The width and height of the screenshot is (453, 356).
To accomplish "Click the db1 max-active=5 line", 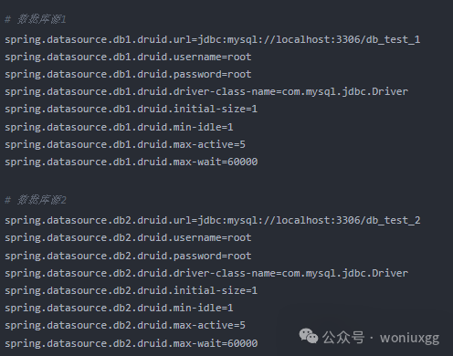I will pos(125,144).
